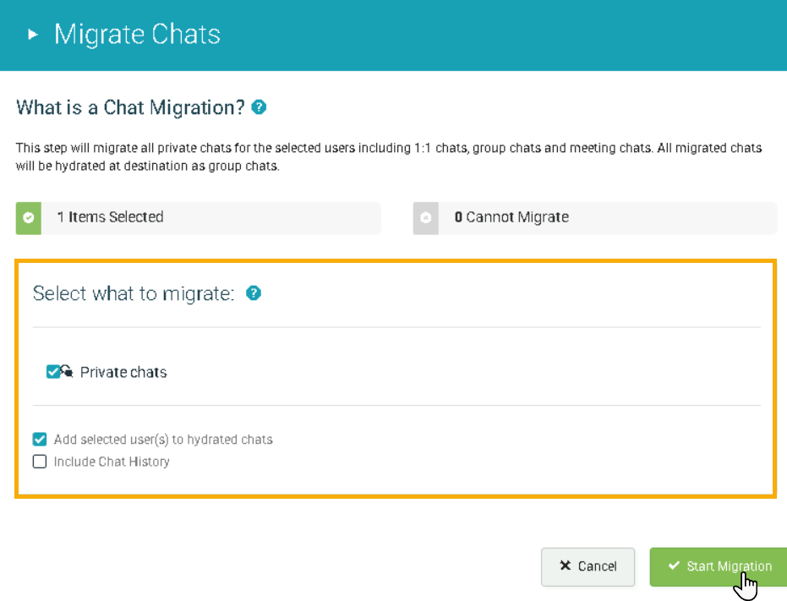The image size is (787, 601).
Task: Start Migration with the green button
Action: point(719,566)
